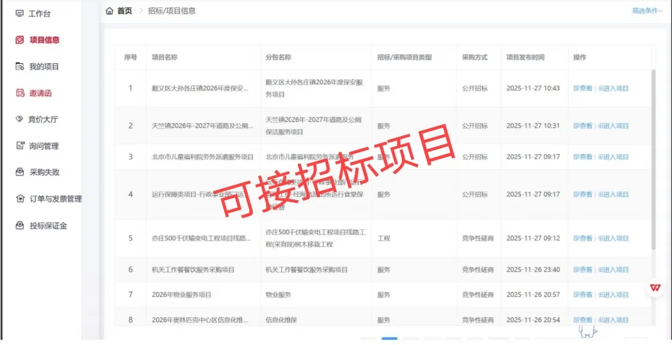The image size is (672, 345).
Task: Click the 项目发布时间 column header
Action: 526,57
